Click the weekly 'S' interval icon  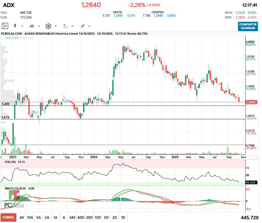tap(15, 26)
